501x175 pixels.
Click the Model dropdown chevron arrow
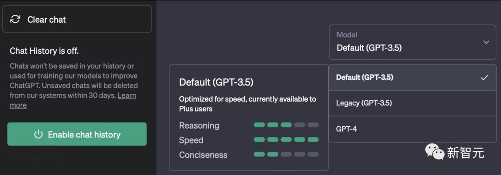pos(486,42)
